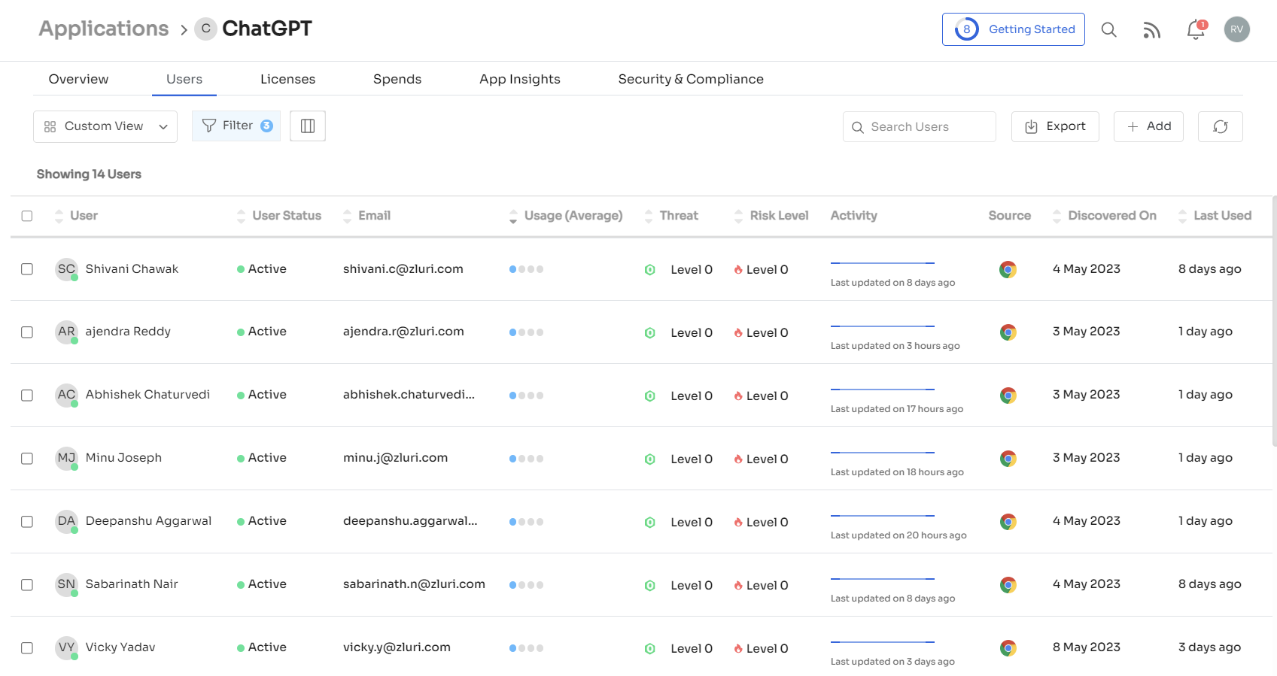Open notifications bell icon
The image size is (1277, 676).
tap(1196, 29)
